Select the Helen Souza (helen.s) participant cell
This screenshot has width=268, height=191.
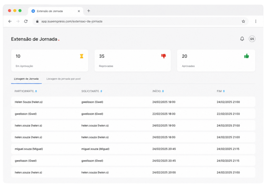pos(29,102)
